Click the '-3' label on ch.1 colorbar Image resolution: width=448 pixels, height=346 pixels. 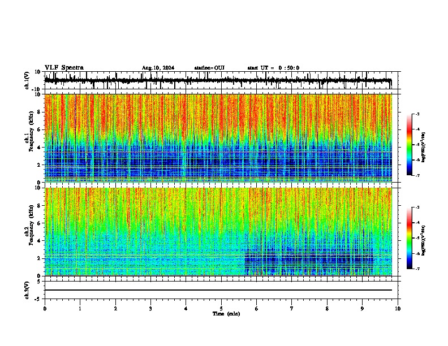click(417, 114)
